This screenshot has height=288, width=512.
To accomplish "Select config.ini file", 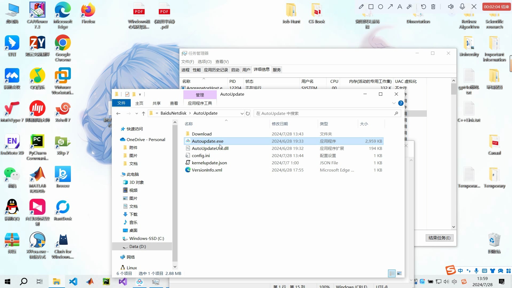I will 284,155.
